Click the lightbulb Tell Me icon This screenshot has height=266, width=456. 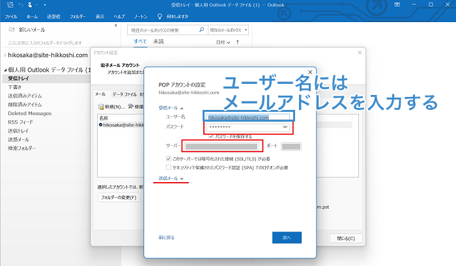tap(160, 16)
